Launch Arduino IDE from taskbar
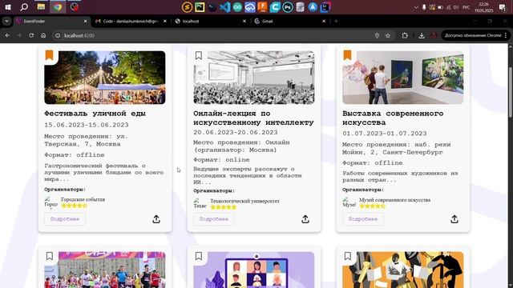The width and height of the screenshot is (513, 288). pos(237,7)
